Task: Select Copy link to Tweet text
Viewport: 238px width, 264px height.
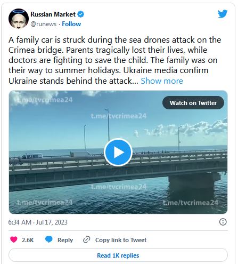Action: (x=121, y=240)
